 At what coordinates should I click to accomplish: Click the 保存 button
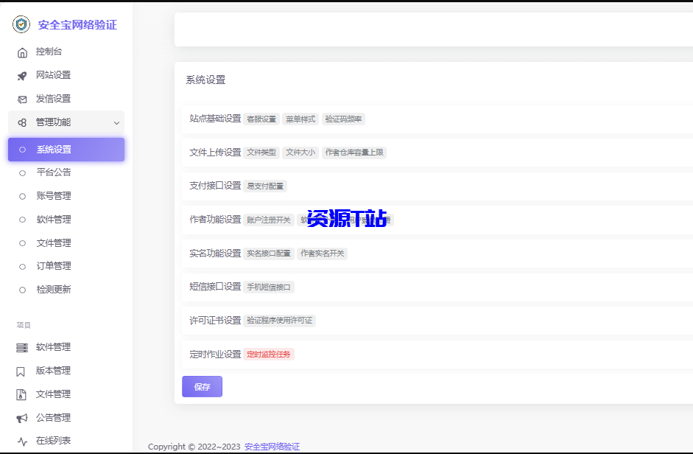pos(202,386)
